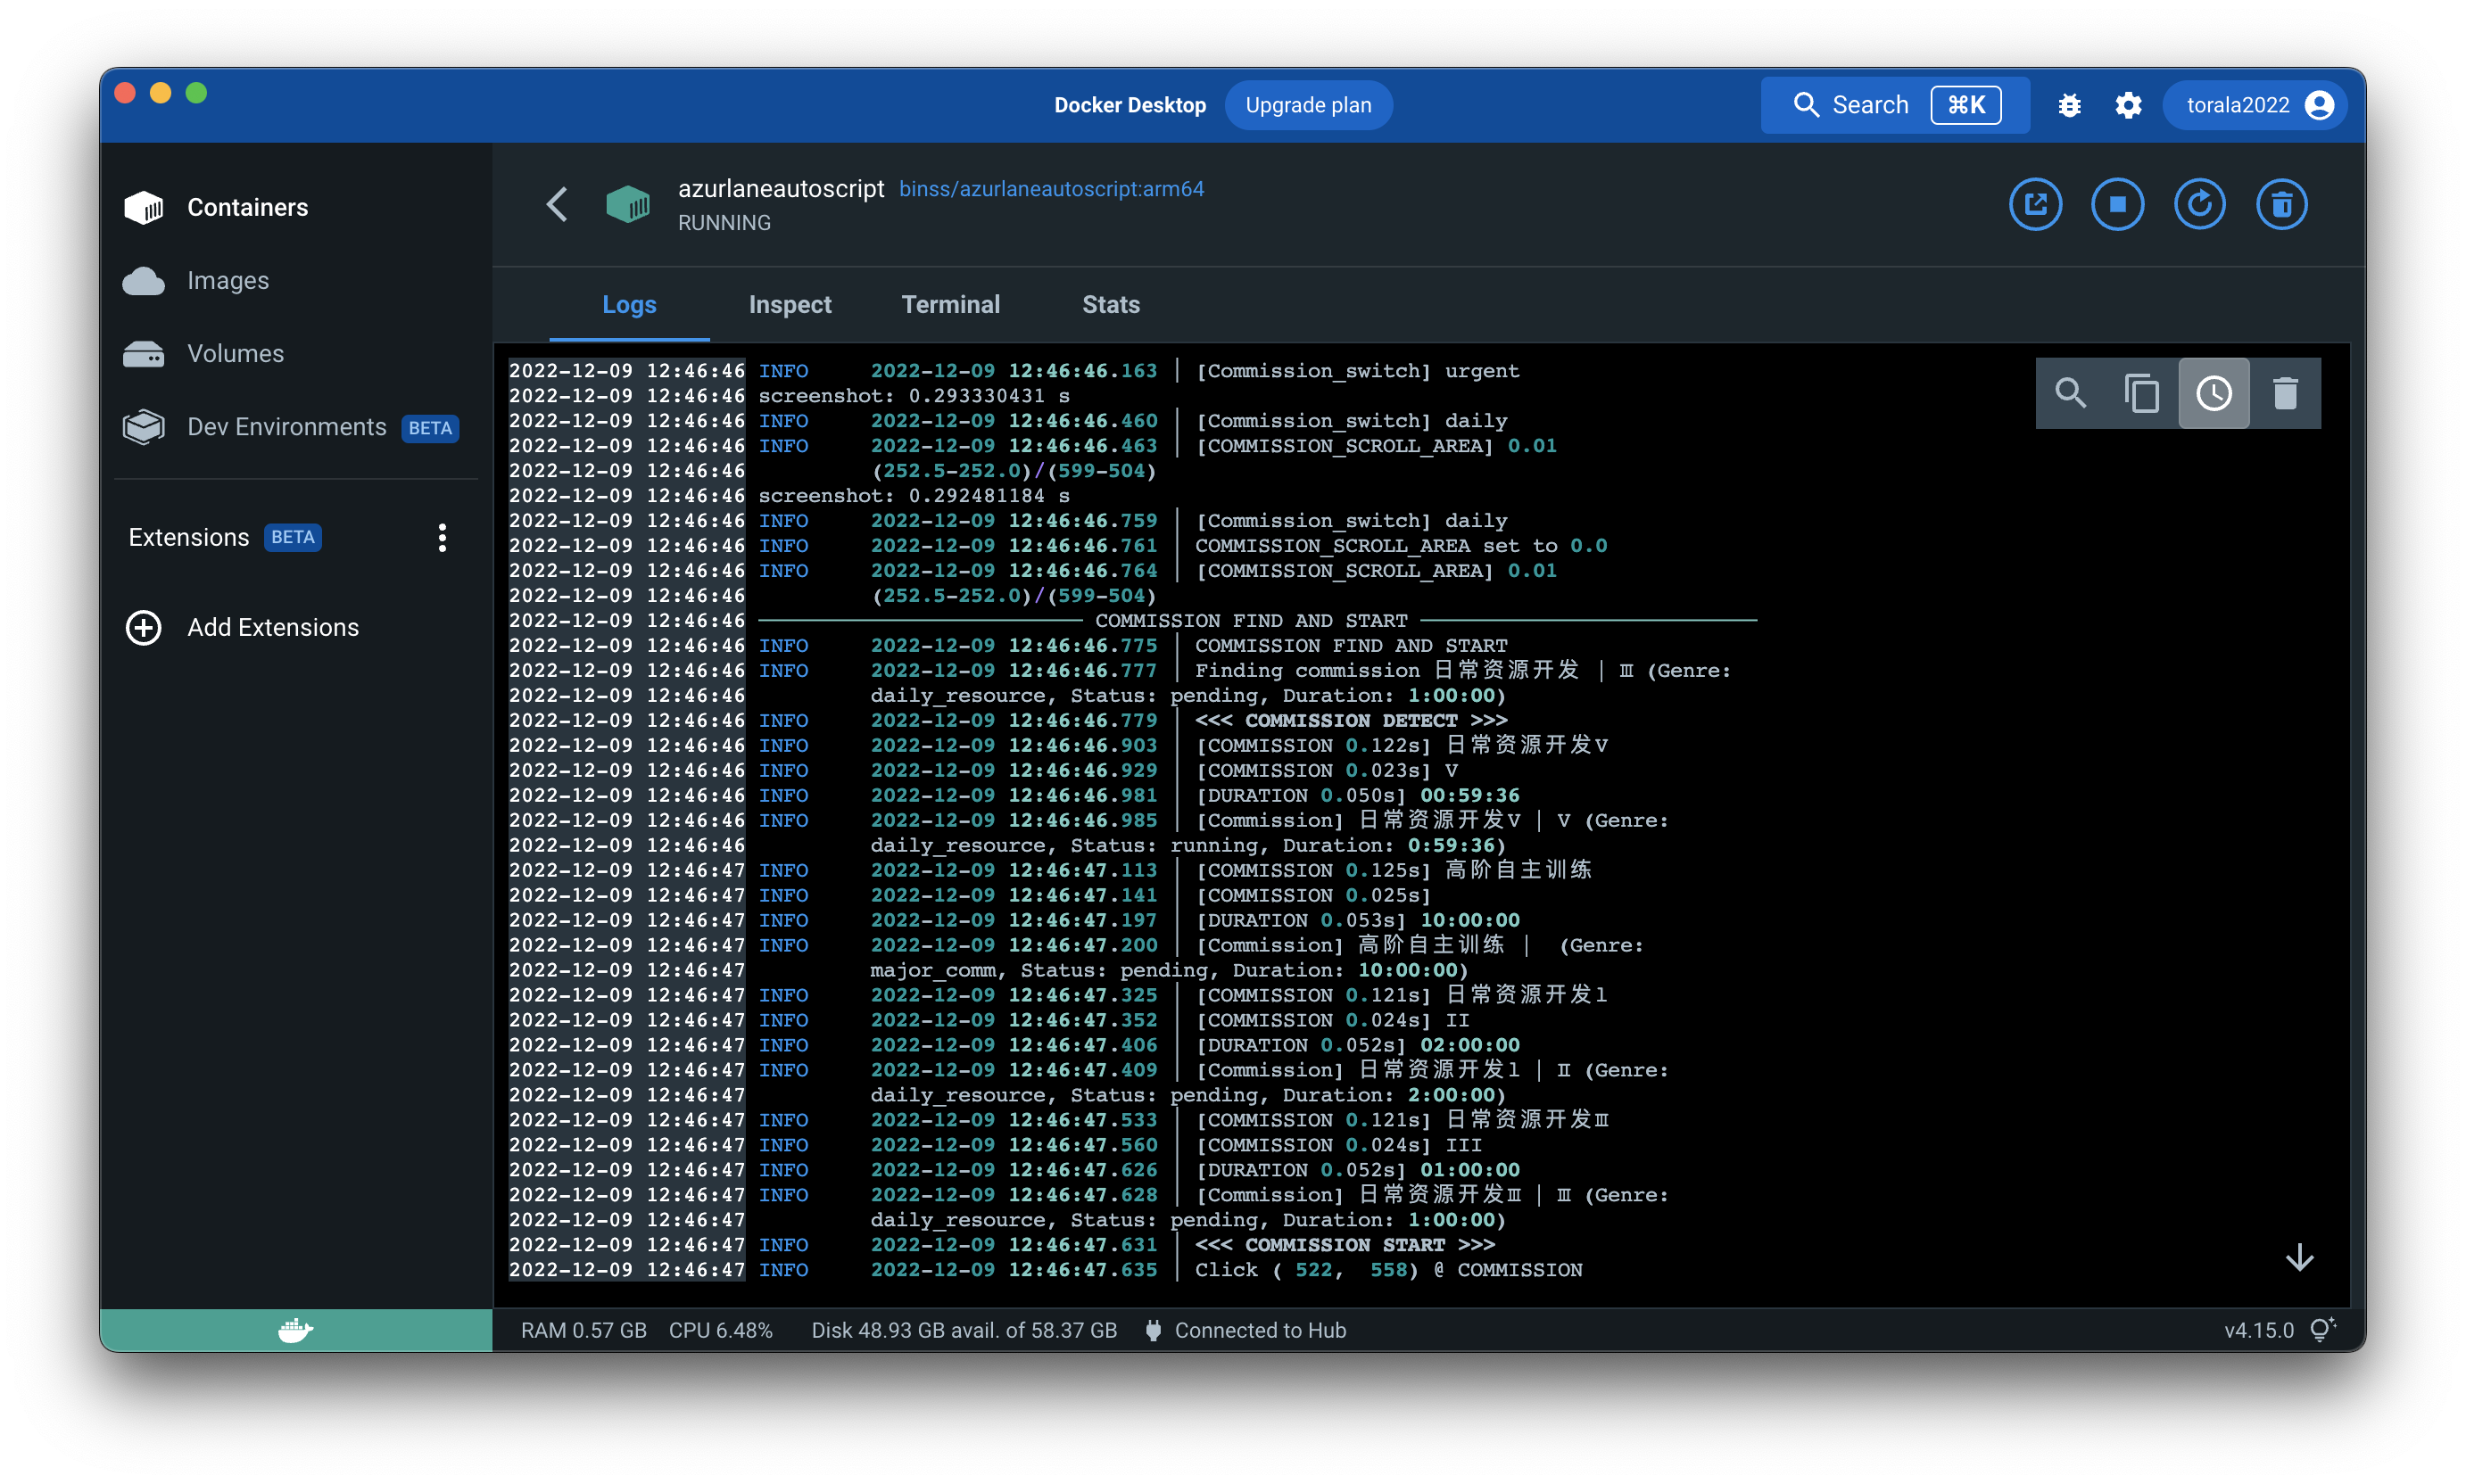Select the Volumes sidebar label
This screenshot has width=2466, height=1484.
click(x=236, y=354)
